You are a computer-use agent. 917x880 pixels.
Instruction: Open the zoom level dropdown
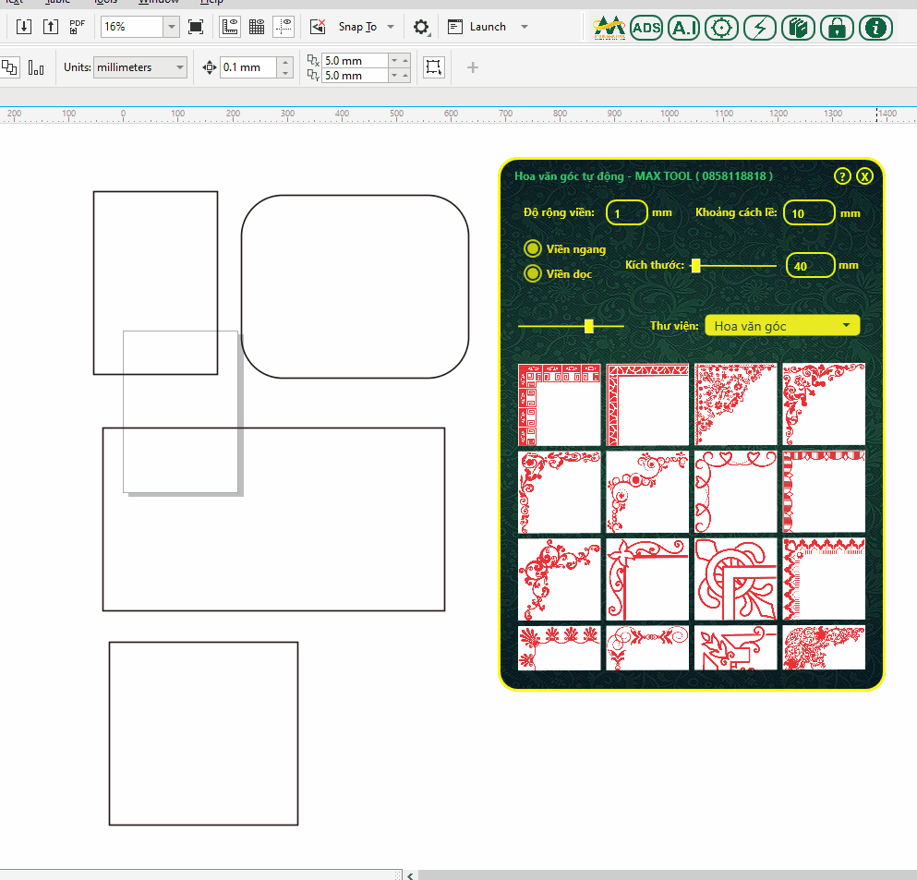[171, 27]
